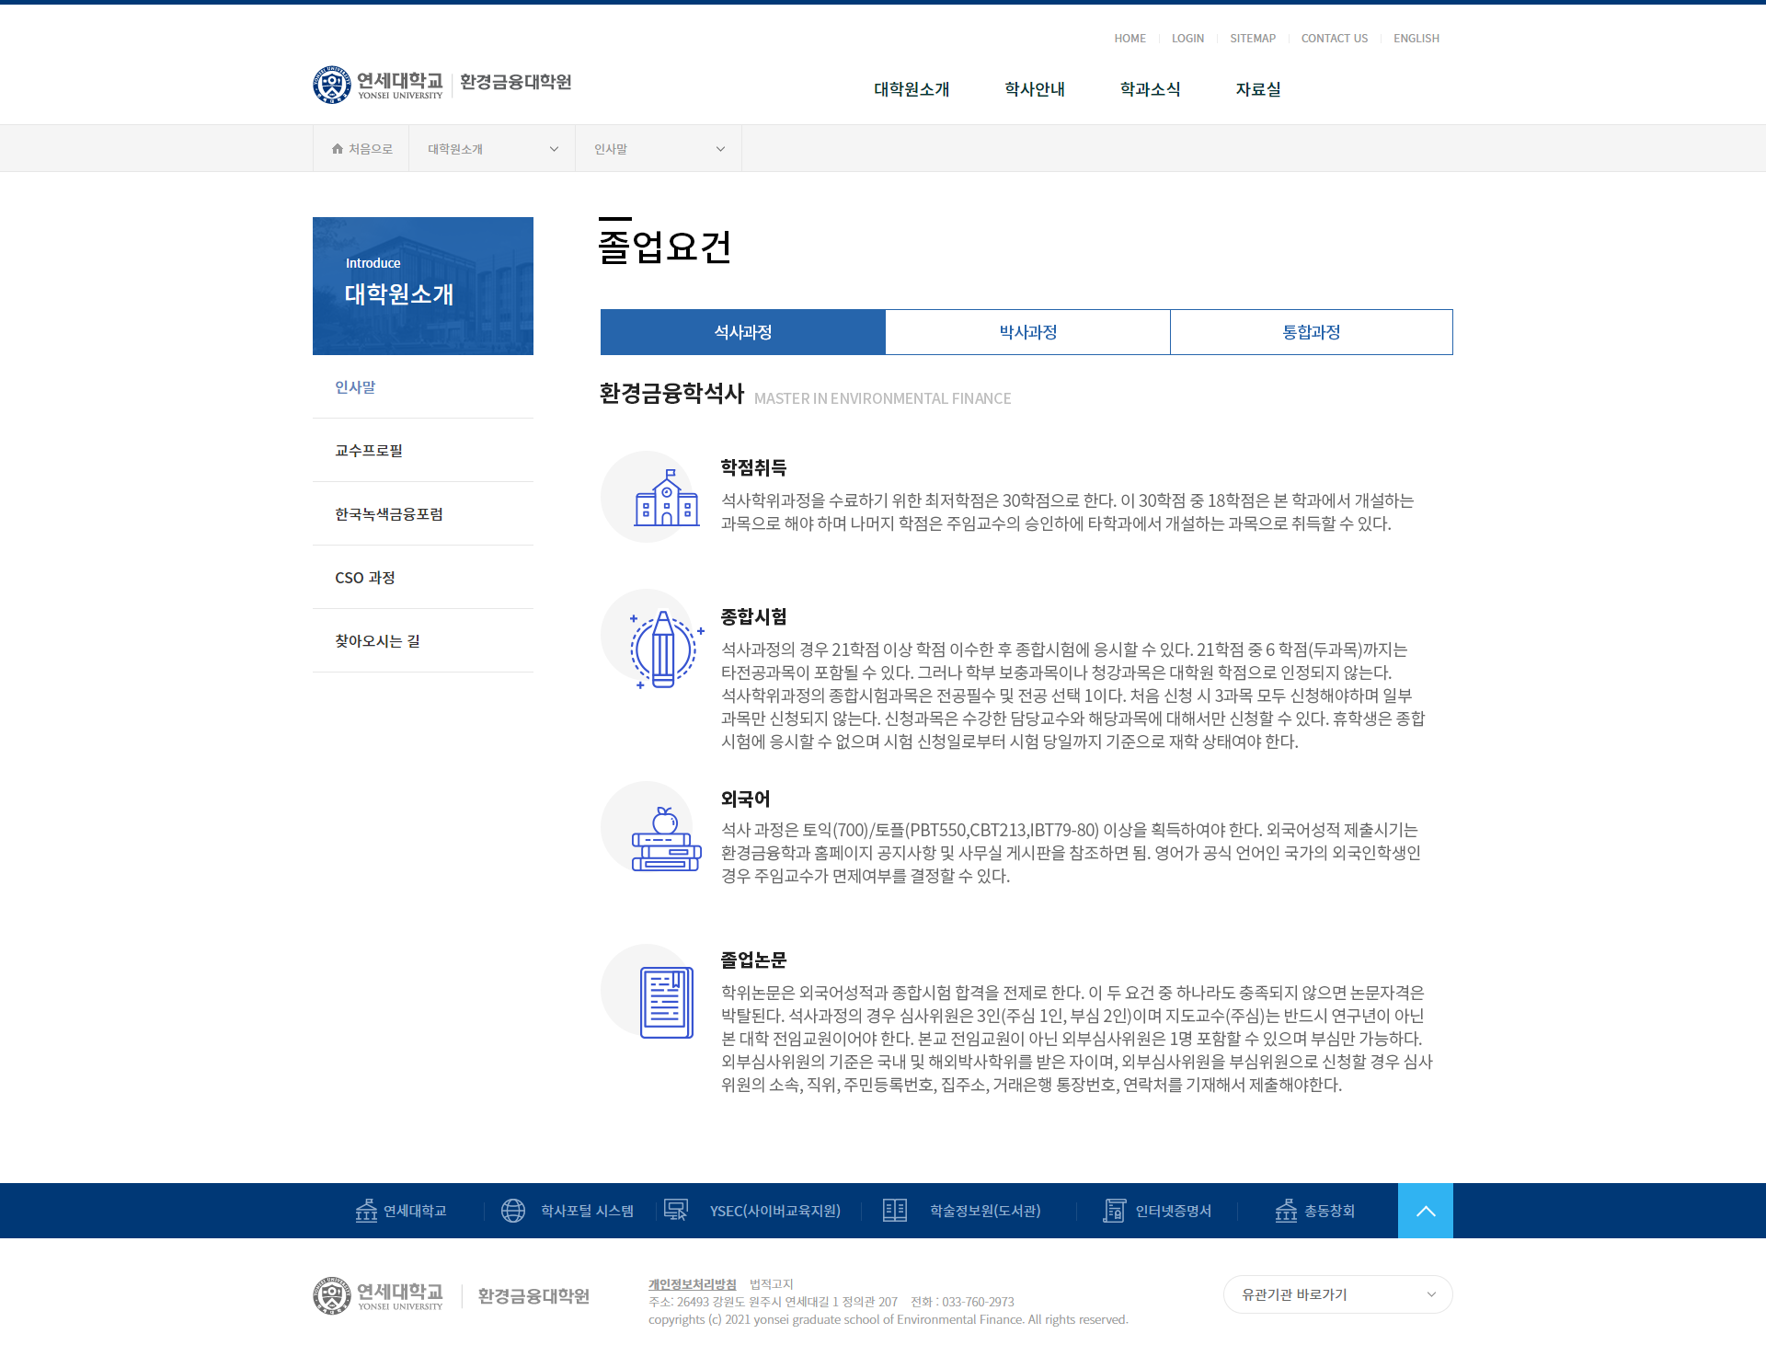Click the 총동창회 building icon link
Screen dimensions: 1766x1368
tap(1286, 1211)
